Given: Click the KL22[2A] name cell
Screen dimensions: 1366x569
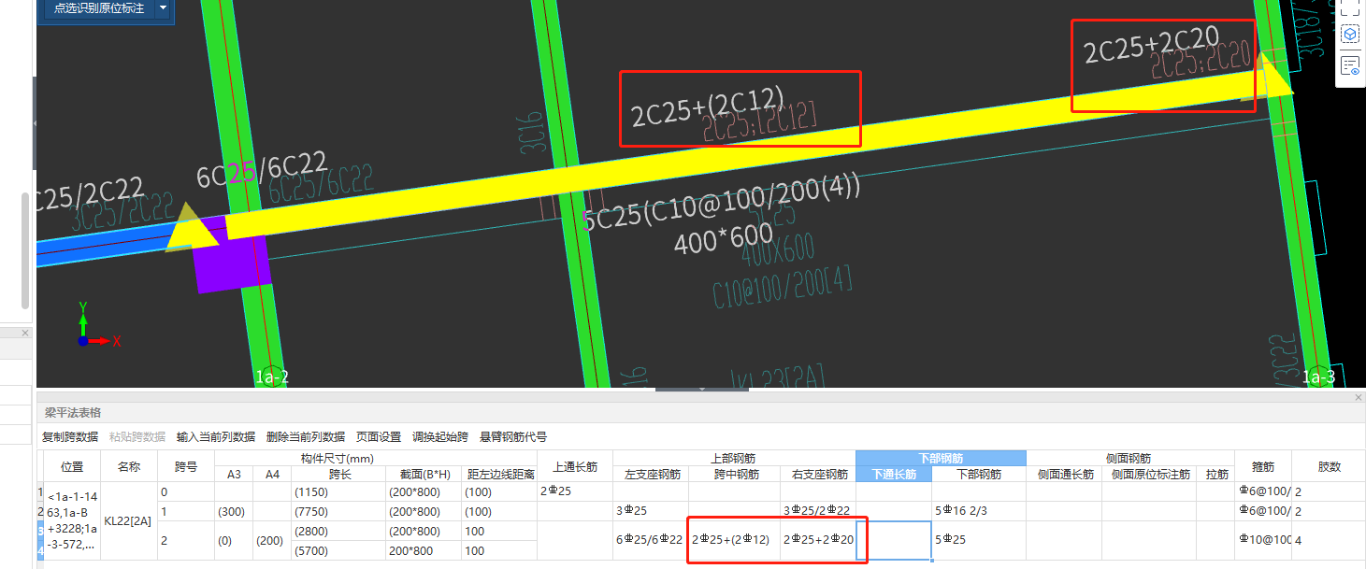Looking at the screenshot, I should tap(126, 520).
